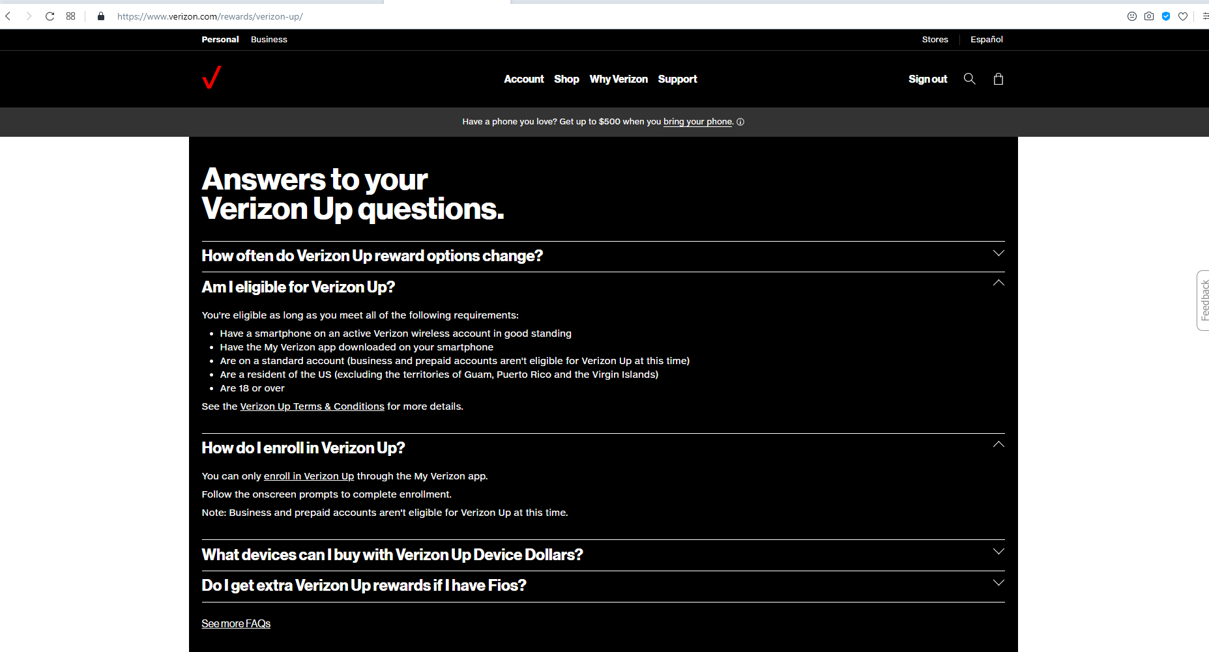Switch to the Business tab
The image size is (1209, 652).
point(269,40)
